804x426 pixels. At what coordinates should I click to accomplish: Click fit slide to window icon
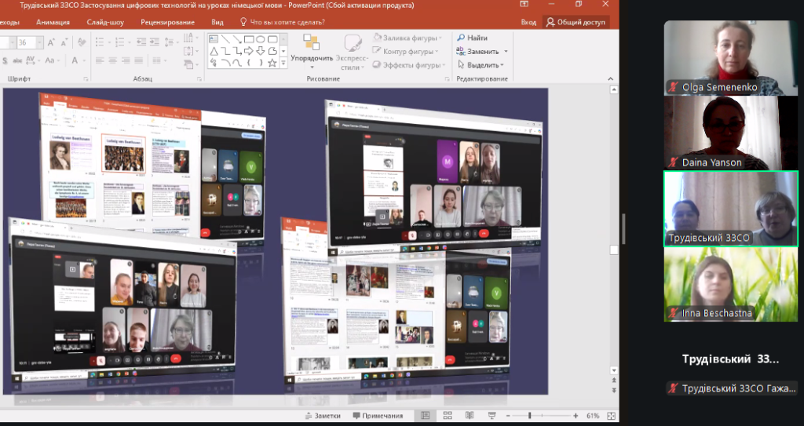(x=609, y=416)
